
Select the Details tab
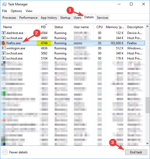[89, 17]
